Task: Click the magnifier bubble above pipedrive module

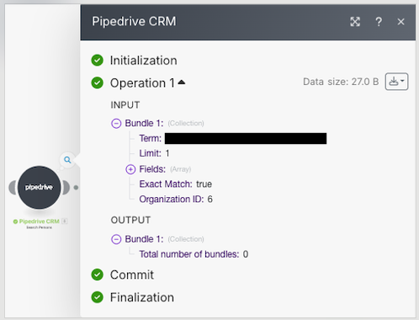Action: pos(67,160)
